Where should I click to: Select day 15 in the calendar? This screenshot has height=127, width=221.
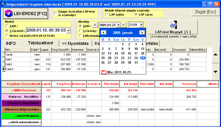(123, 53)
